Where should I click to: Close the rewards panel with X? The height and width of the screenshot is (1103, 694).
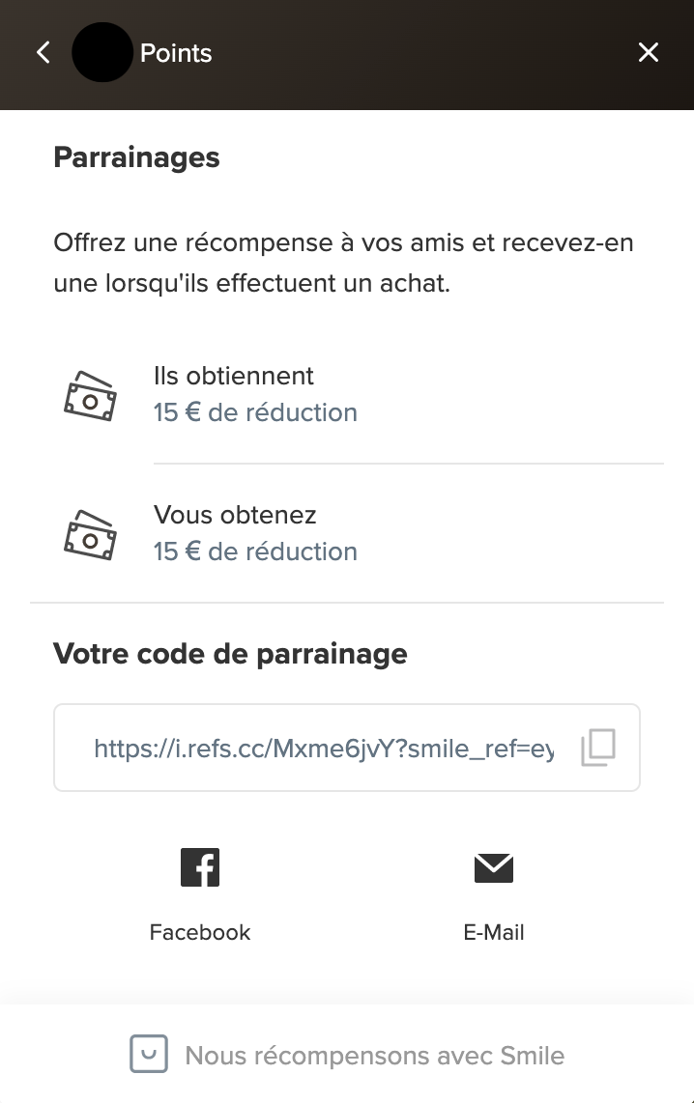(649, 52)
